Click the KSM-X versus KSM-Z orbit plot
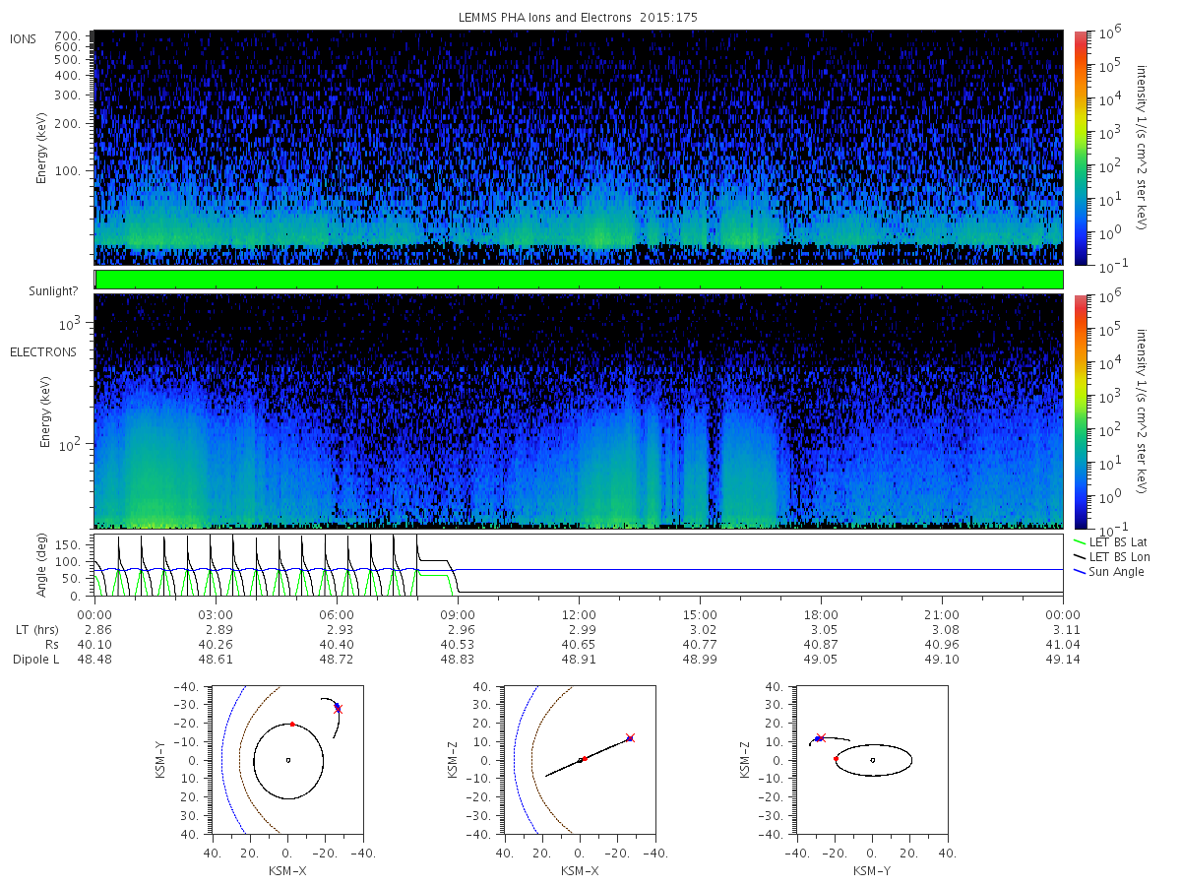This screenshot has height=886, width=1181. point(580,760)
